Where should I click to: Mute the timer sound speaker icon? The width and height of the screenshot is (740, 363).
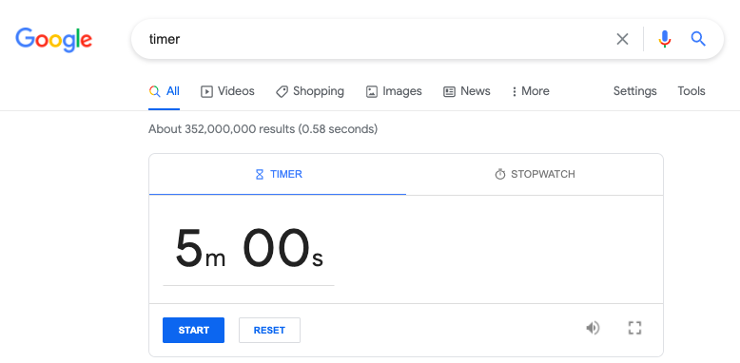click(593, 328)
